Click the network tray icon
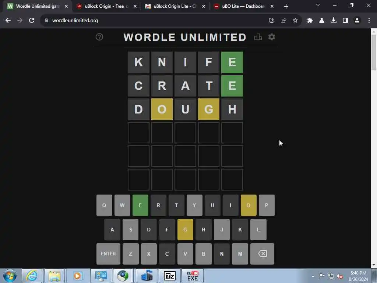The image size is (377, 283). click(x=331, y=276)
